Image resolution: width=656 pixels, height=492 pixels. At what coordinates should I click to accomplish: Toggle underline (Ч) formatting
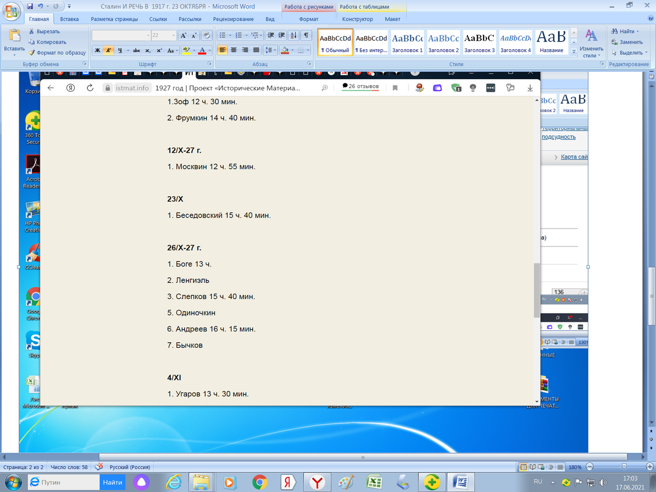point(119,50)
